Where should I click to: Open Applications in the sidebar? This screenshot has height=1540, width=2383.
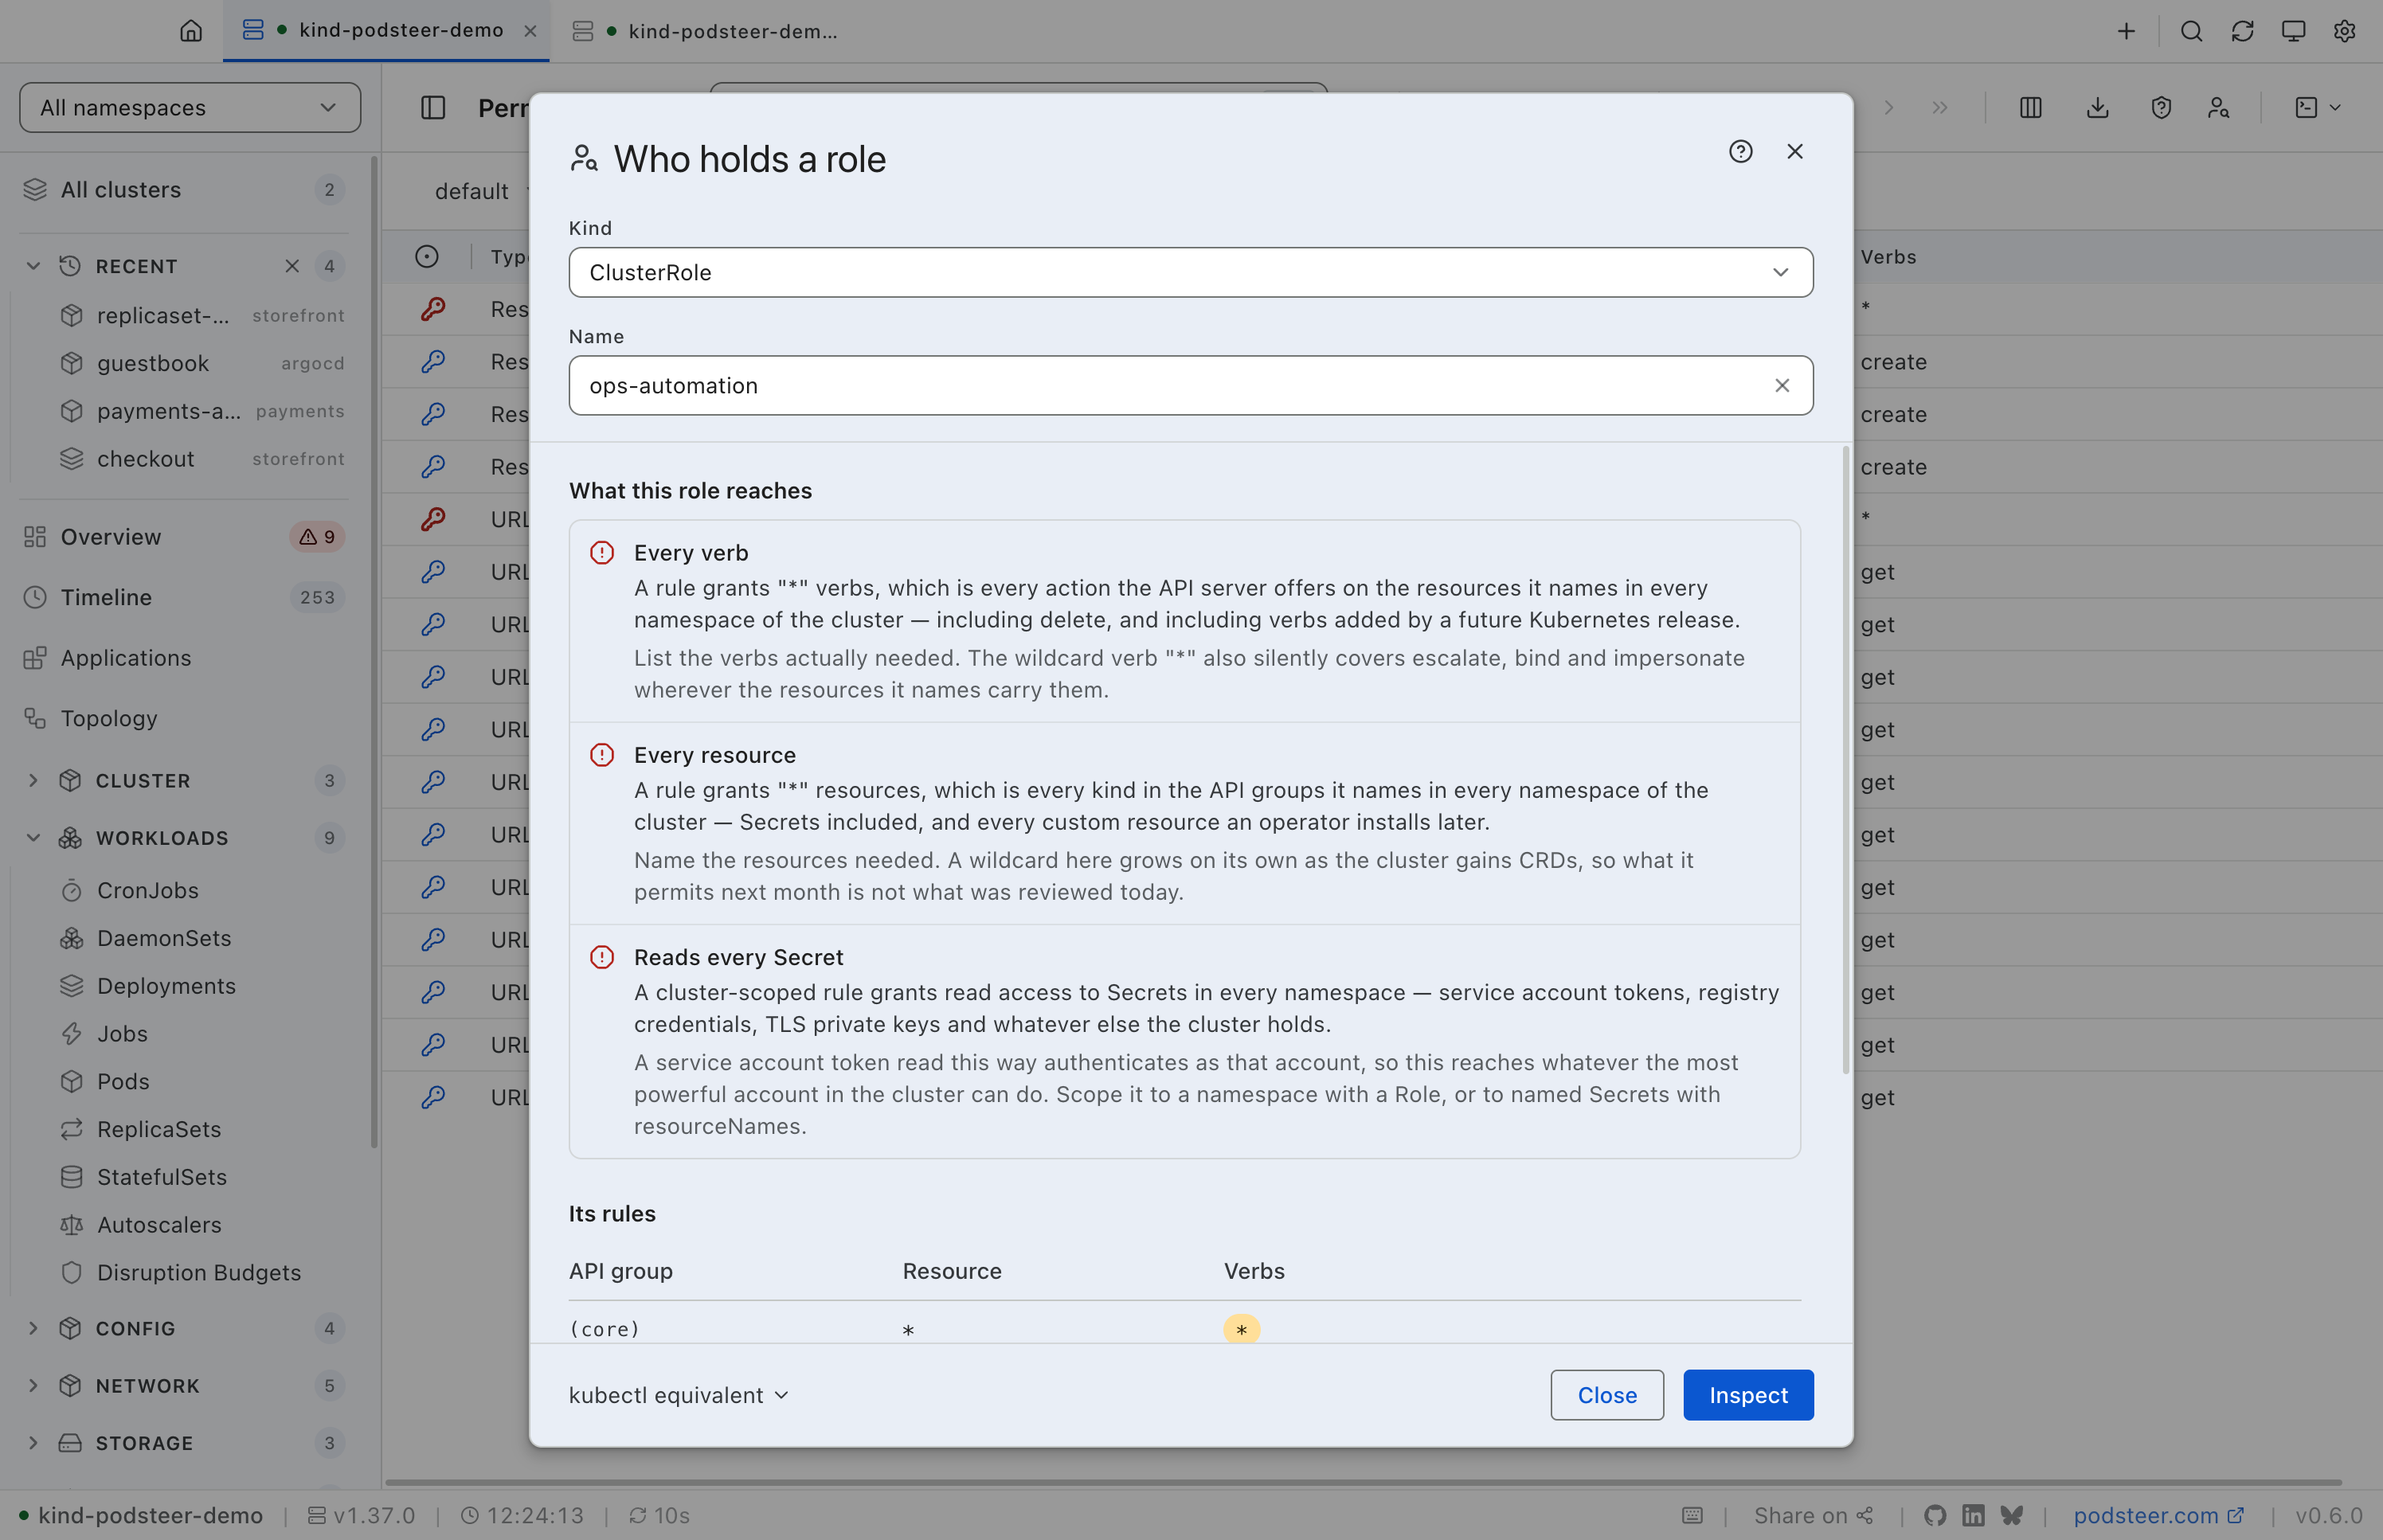(183, 658)
